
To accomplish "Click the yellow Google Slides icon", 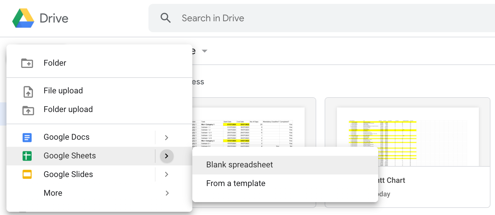I will (x=27, y=175).
